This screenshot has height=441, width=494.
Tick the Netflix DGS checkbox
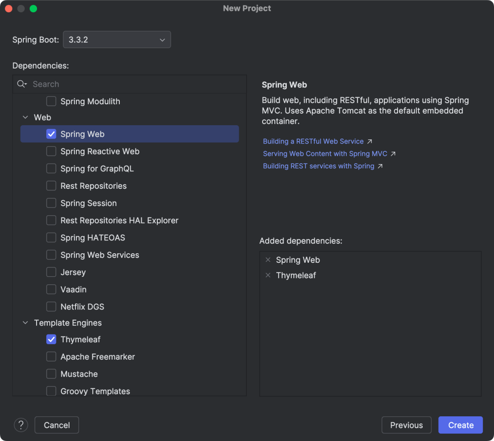[x=51, y=307]
